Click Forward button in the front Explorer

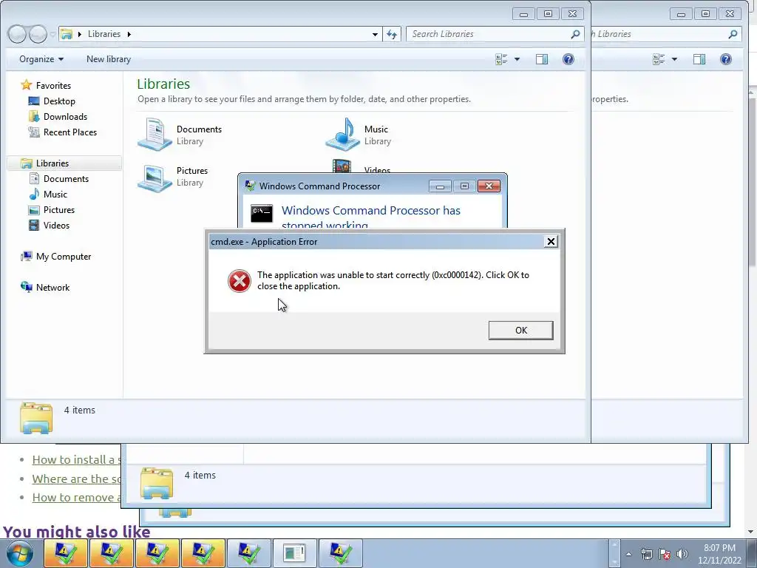[x=38, y=34]
